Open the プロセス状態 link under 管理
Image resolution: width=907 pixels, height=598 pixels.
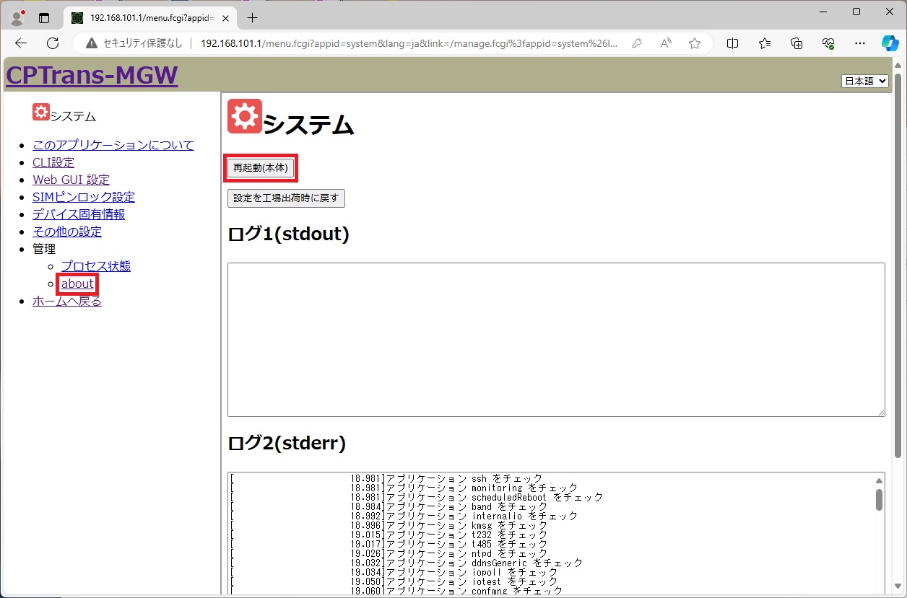pos(96,266)
